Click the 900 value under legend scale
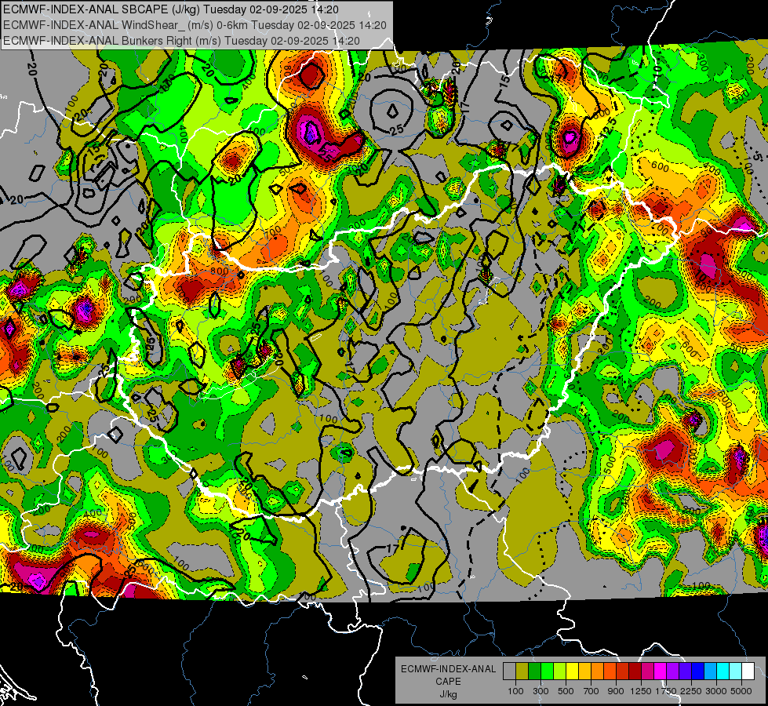 616,691
